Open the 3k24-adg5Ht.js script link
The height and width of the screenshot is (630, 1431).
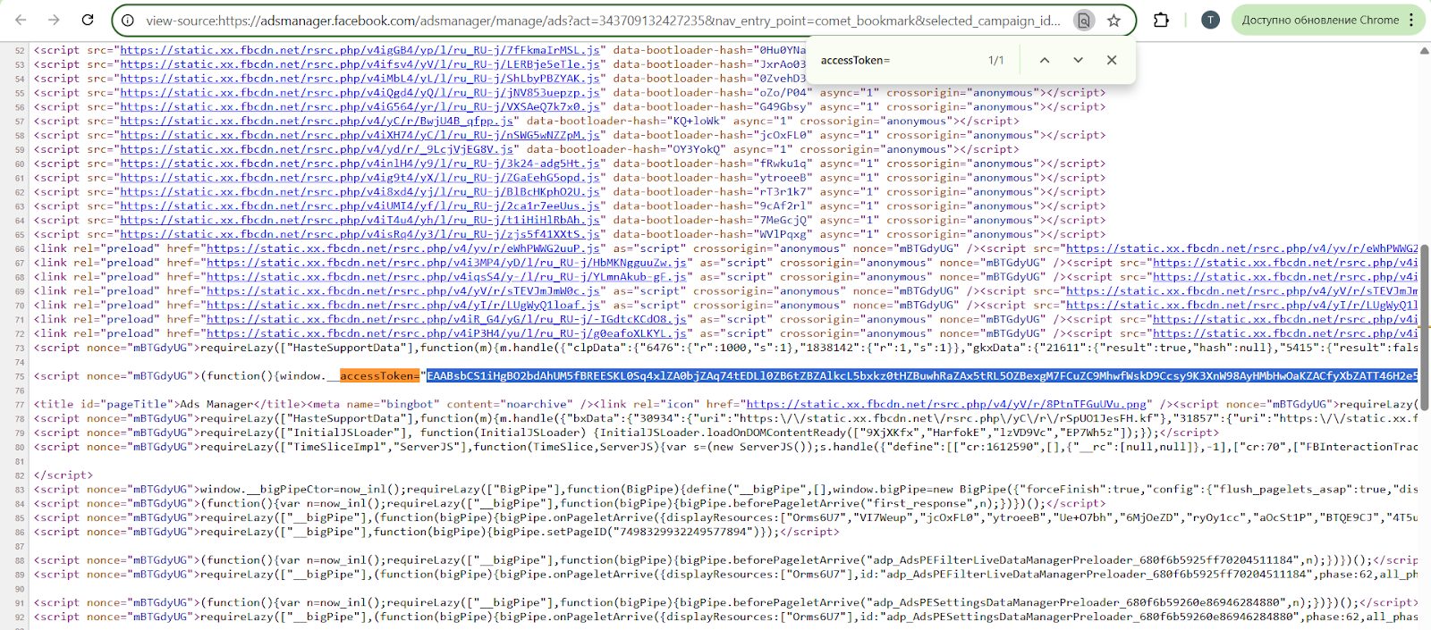point(360,164)
